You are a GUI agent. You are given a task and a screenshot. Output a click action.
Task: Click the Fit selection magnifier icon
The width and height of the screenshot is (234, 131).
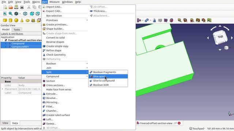pyautogui.click(x=11, y=14)
